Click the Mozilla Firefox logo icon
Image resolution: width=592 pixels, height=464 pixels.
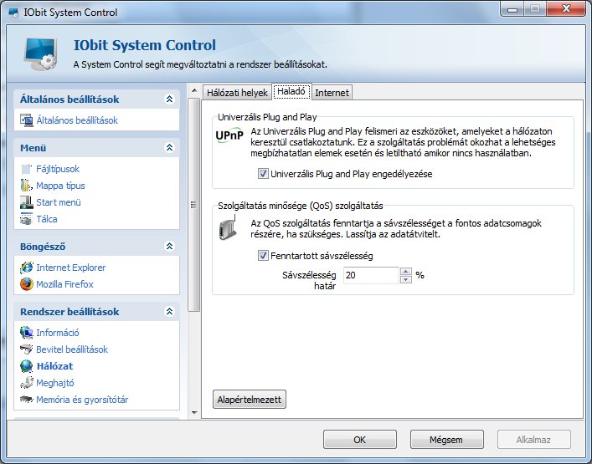point(27,284)
